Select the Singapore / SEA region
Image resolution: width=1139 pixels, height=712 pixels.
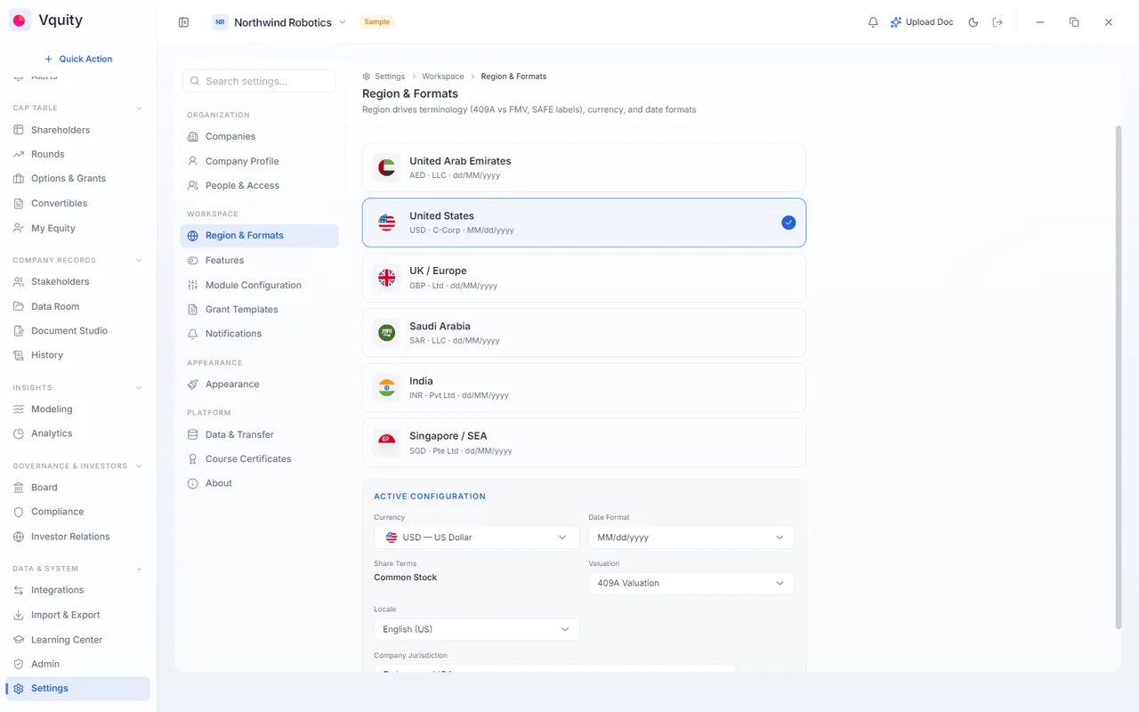(x=584, y=442)
